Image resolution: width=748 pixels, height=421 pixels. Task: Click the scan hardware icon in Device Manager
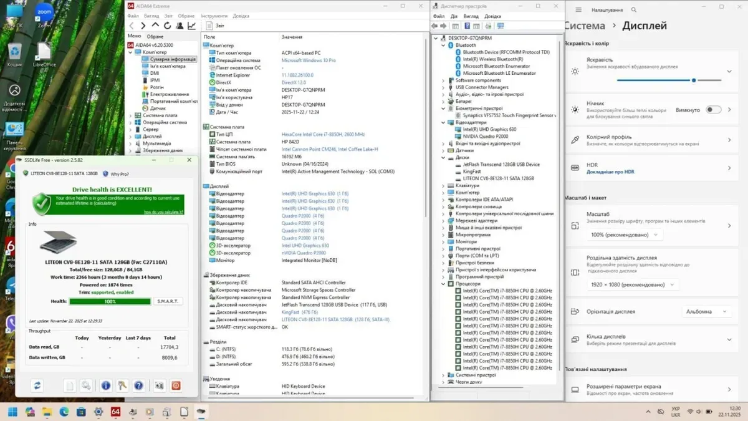click(500, 26)
